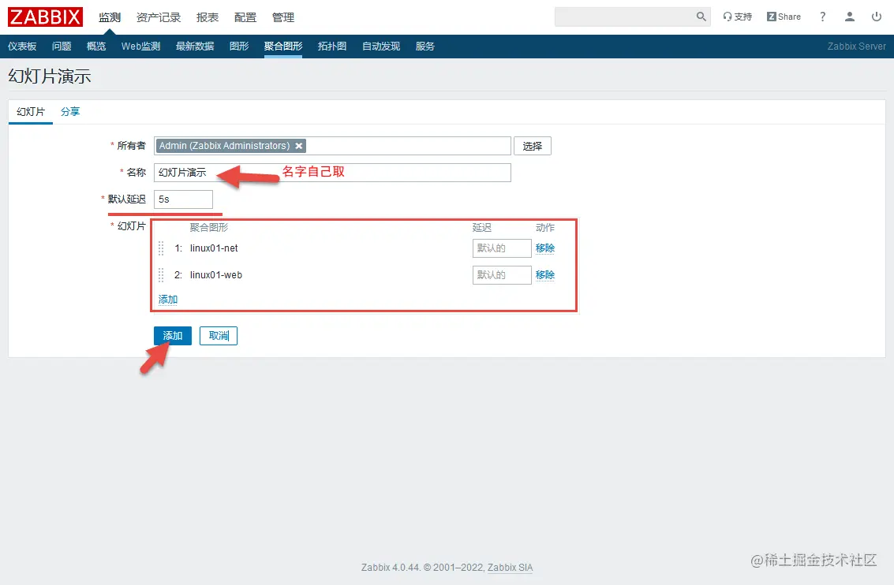This screenshot has width=894, height=585.
Task: Click the logout power icon
Action: pos(877,17)
